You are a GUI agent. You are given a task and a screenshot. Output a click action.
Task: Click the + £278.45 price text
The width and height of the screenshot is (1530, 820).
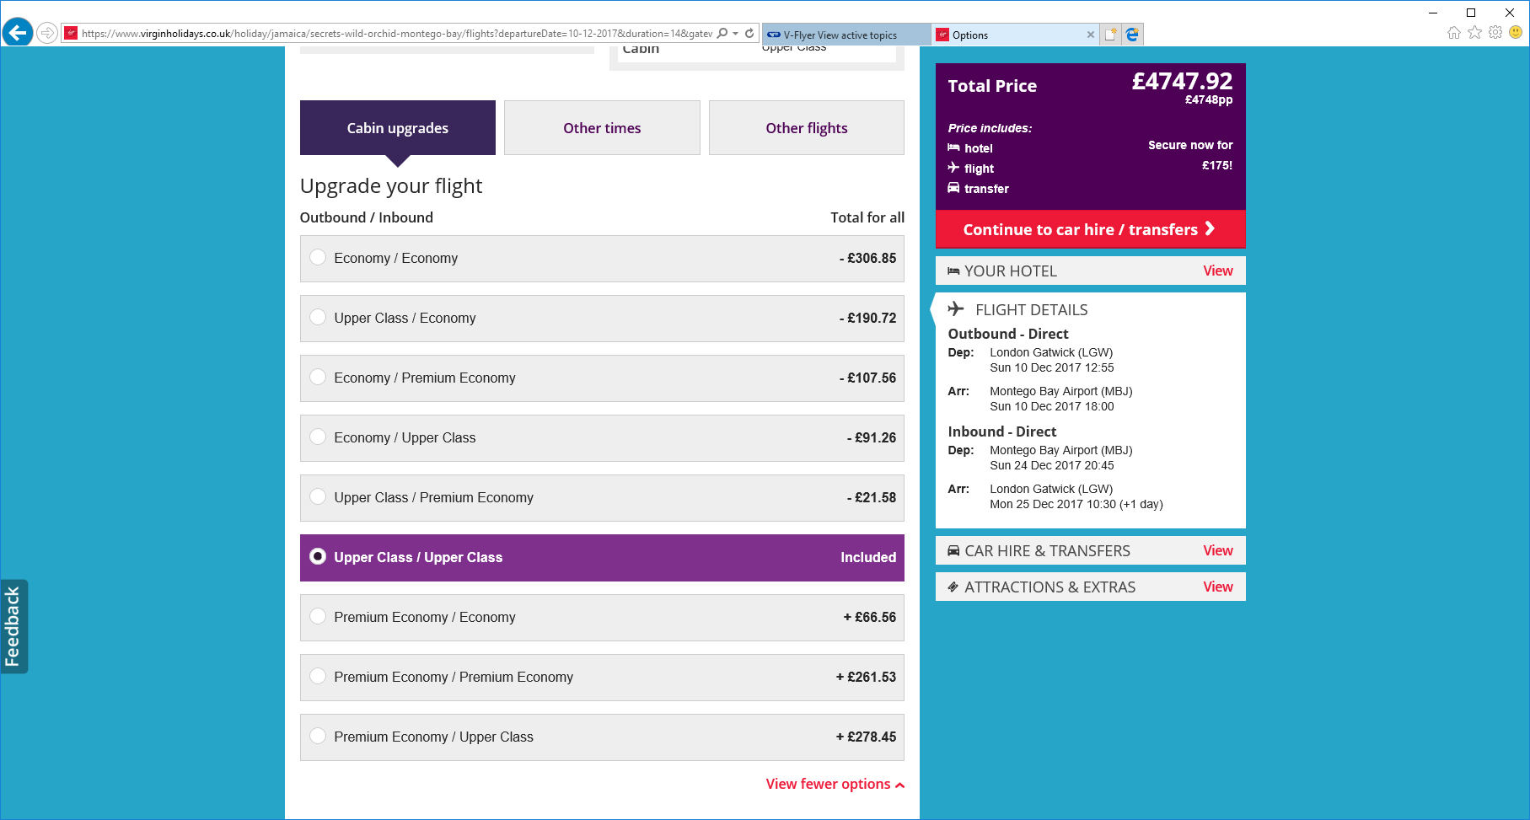click(x=866, y=737)
